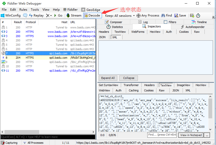Open Find sessions binoculars

pos(166,15)
